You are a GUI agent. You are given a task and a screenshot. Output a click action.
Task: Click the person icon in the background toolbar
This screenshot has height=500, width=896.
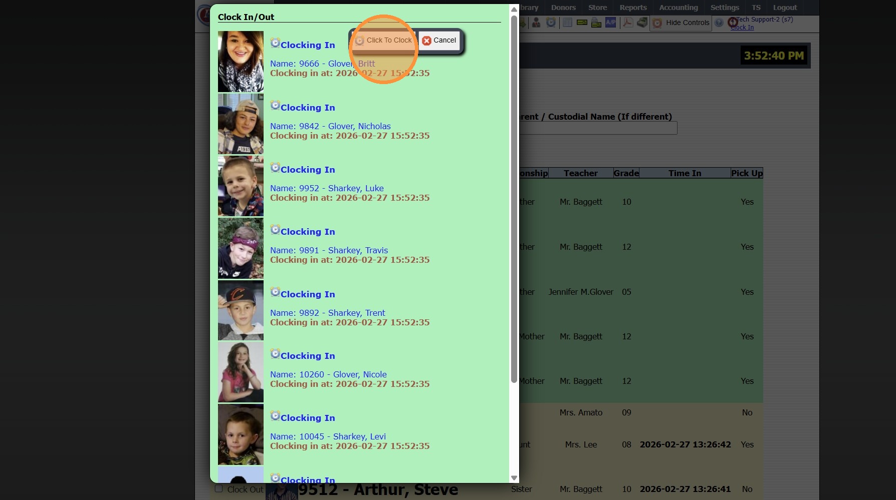(x=536, y=23)
